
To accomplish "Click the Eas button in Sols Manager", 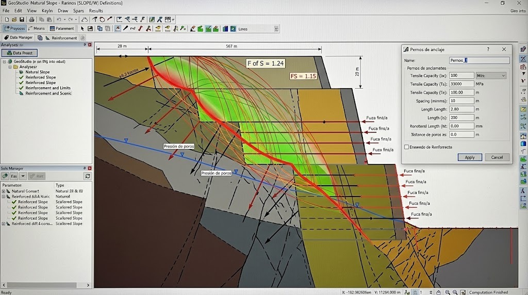I will coord(14,176).
